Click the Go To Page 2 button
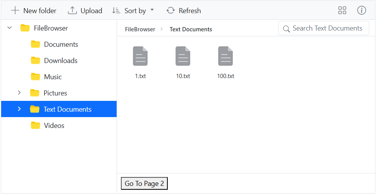Image resolution: width=377 pixels, height=194 pixels. point(144,184)
